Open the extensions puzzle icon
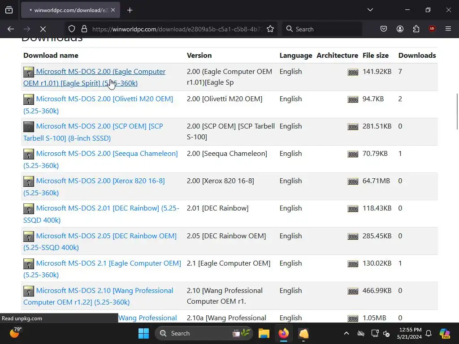Viewport: 459px width, 344px height. (x=416, y=29)
